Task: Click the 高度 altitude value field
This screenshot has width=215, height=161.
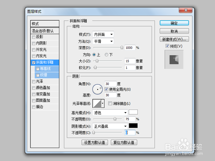Action: [x=110, y=95]
